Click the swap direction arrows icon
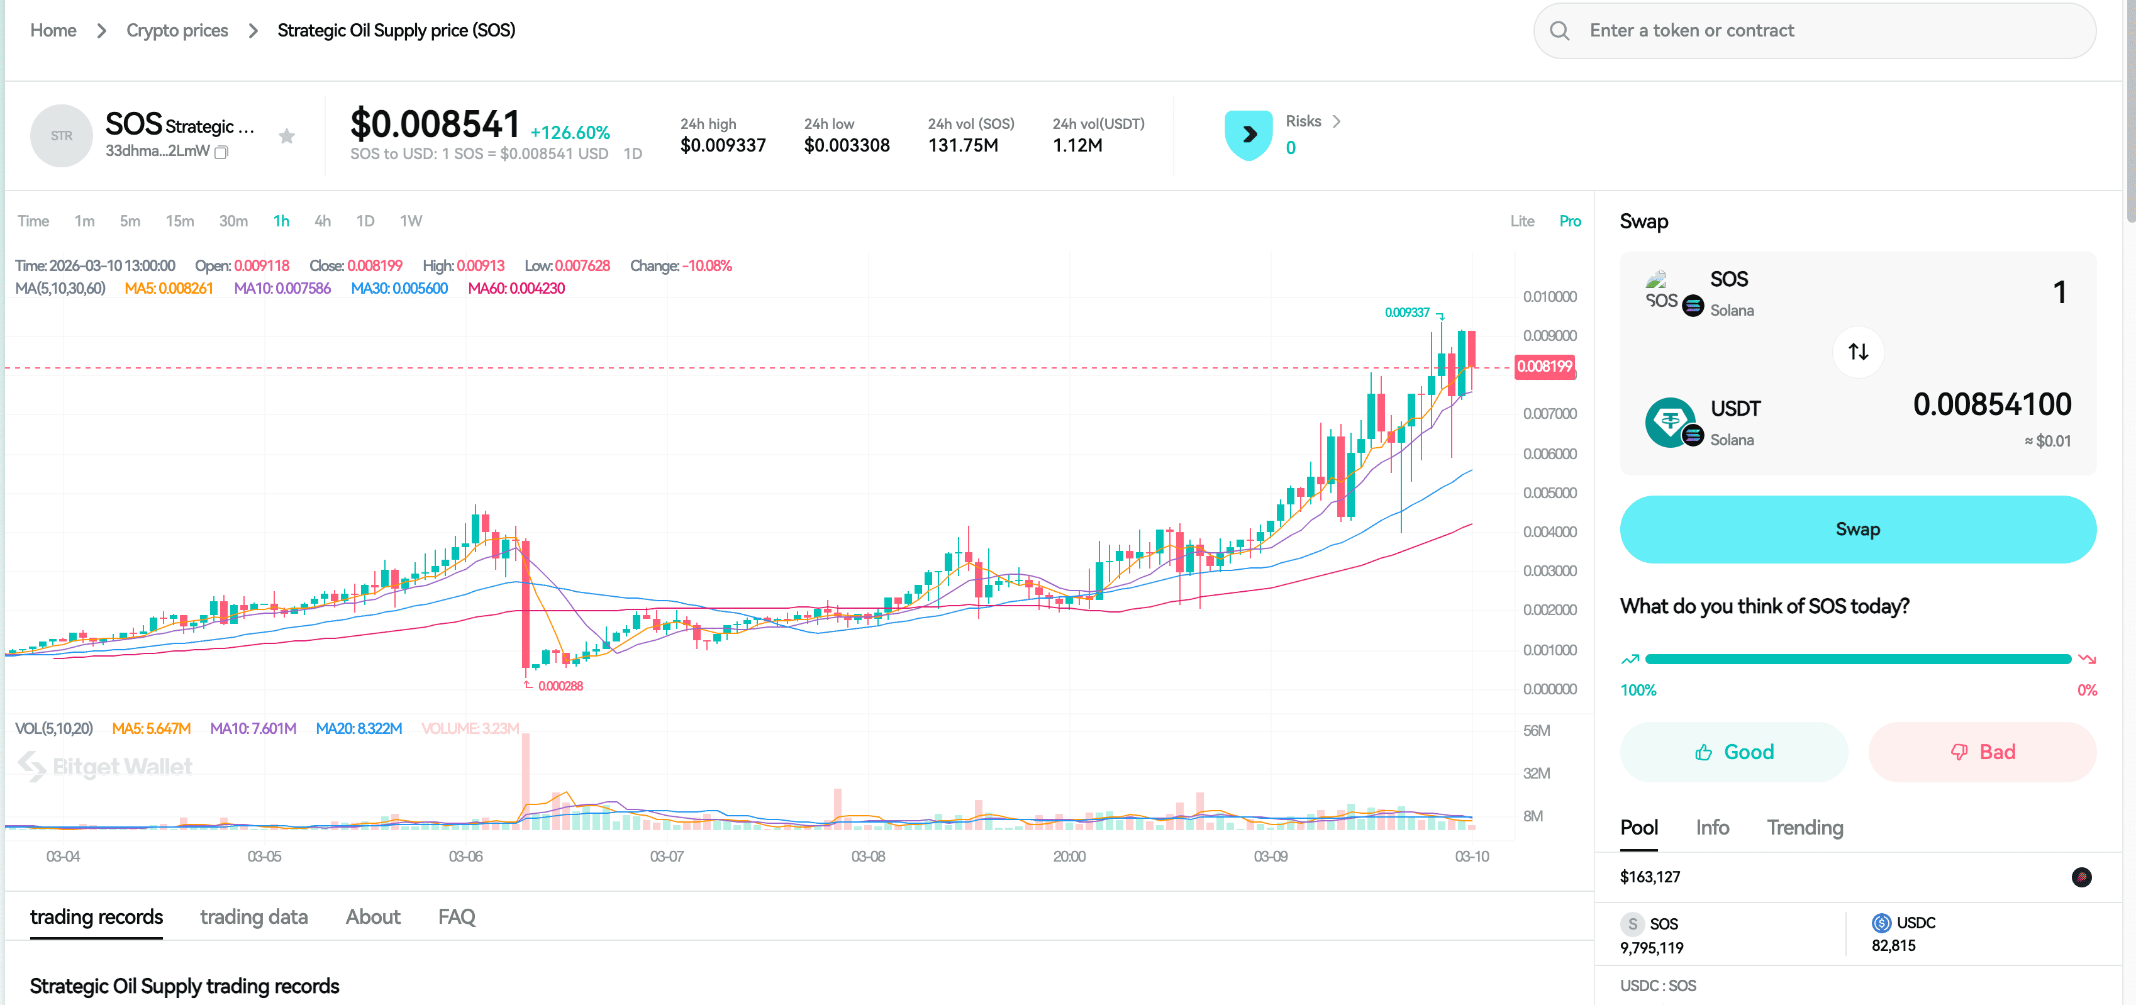 point(1858,352)
